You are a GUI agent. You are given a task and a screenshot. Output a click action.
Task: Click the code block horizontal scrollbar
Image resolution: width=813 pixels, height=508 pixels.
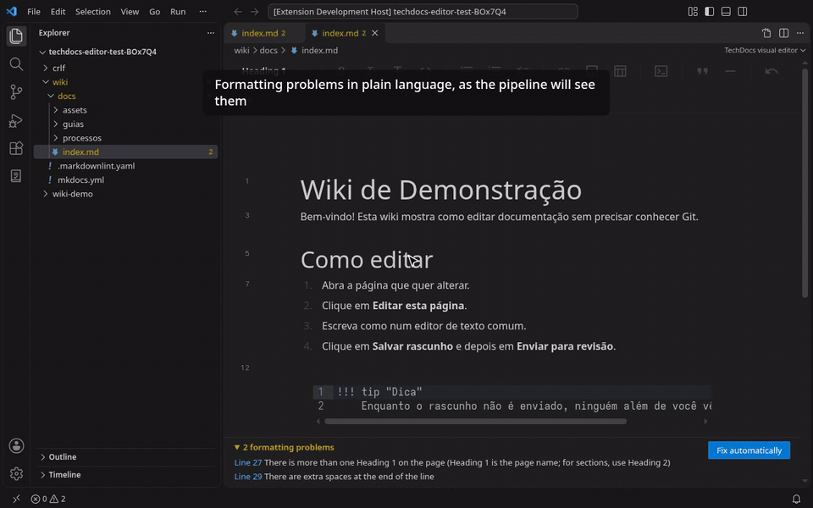475,422
